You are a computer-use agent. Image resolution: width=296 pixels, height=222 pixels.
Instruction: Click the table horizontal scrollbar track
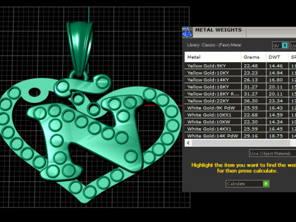(x=241, y=143)
